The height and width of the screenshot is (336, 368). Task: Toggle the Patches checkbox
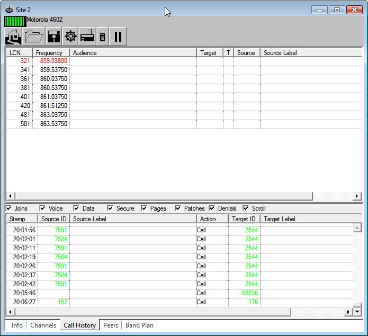(x=178, y=208)
